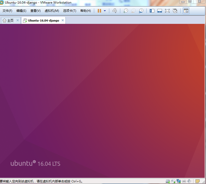
Task: Toggle the library sidebar visibility
Action: (152, 11)
